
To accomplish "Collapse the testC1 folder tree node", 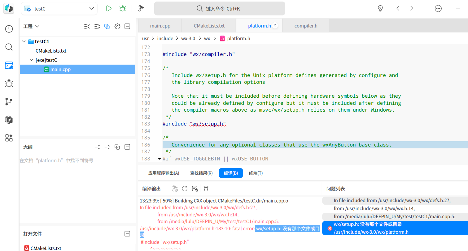I will pos(24,42).
